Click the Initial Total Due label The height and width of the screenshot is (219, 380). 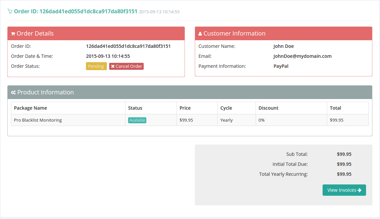coord(290,164)
